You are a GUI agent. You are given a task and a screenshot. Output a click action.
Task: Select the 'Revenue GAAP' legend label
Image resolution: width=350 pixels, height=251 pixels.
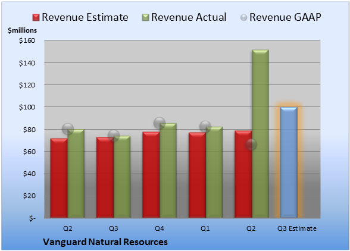[x=285, y=17]
